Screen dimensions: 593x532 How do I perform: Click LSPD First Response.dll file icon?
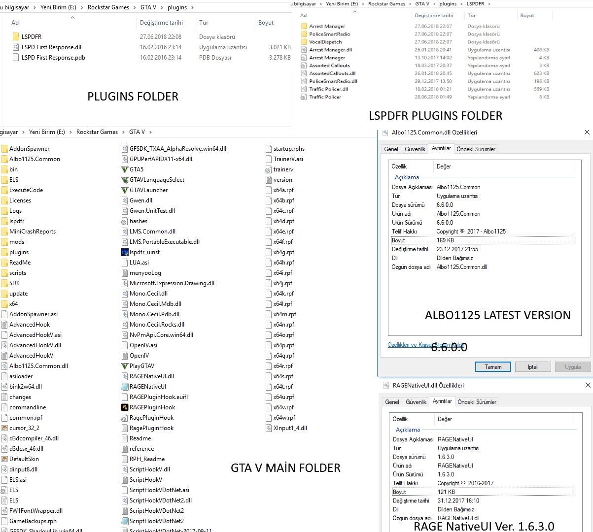point(15,47)
